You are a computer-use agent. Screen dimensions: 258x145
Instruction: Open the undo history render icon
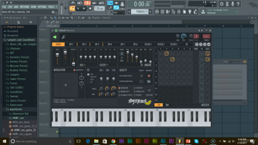pyautogui.click(x=222, y=4)
